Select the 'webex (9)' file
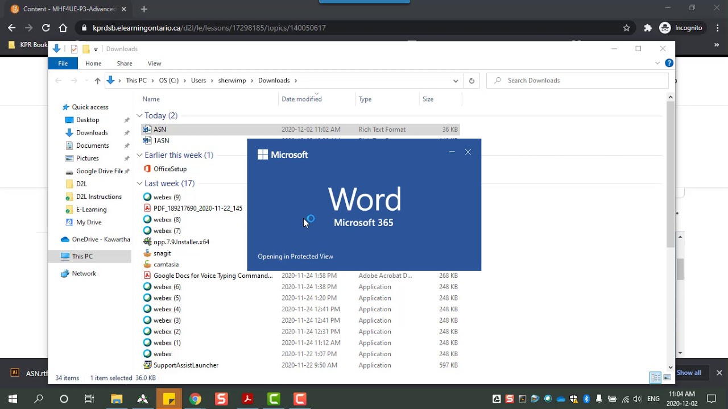This screenshot has width=728, height=409. click(x=167, y=197)
